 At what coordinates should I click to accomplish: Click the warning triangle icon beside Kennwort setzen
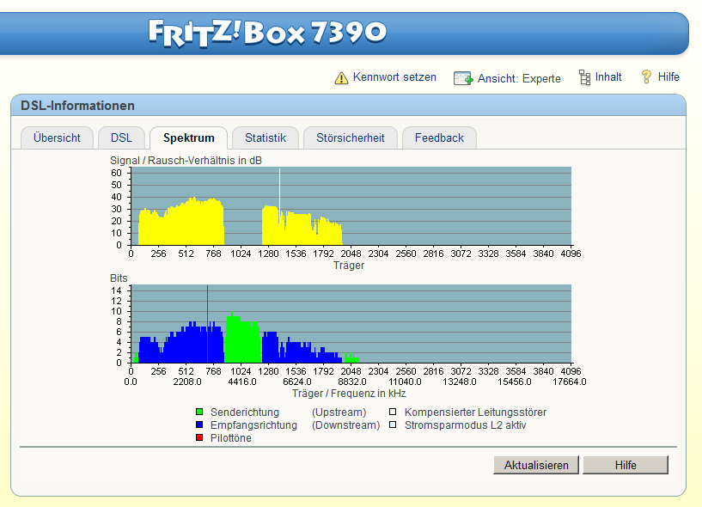[341, 78]
